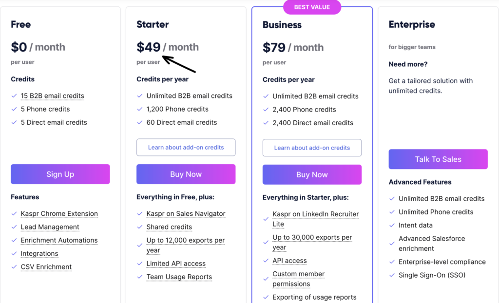Click the checkmark beside 60 Direct email credits
This screenshot has width=499, height=303.
(141, 123)
